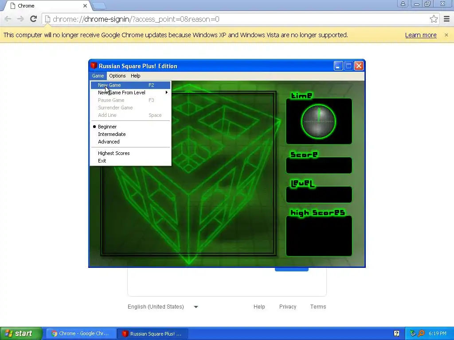Bookmark this page with the star icon

tap(434, 19)
